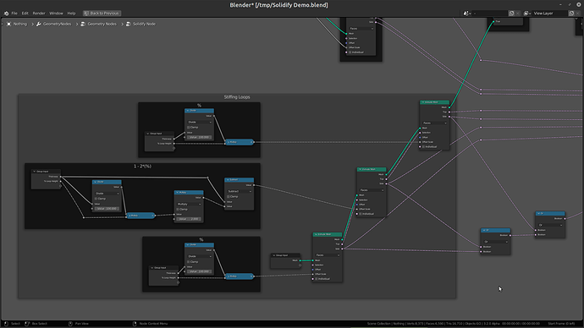Click the Box Select hint icon in status bar

pyautogui.click(x=27, y=324)
